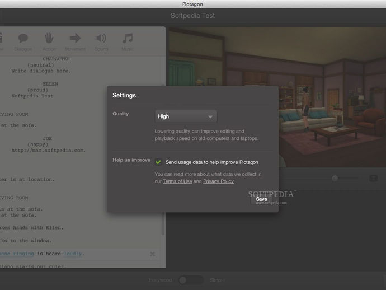Viewport: 386px width, 290px height.
Task: Remove the phone ringing script line
Action: coord(152,254)
